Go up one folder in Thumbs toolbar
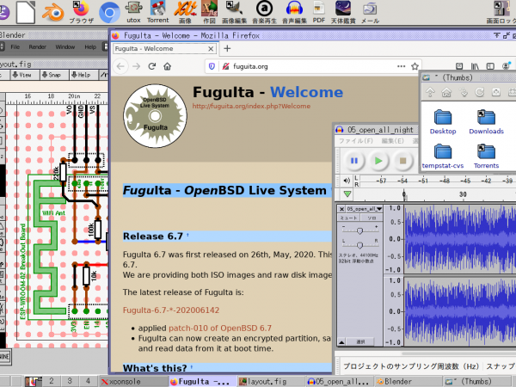516x387 pixels. tap(430, 92)
